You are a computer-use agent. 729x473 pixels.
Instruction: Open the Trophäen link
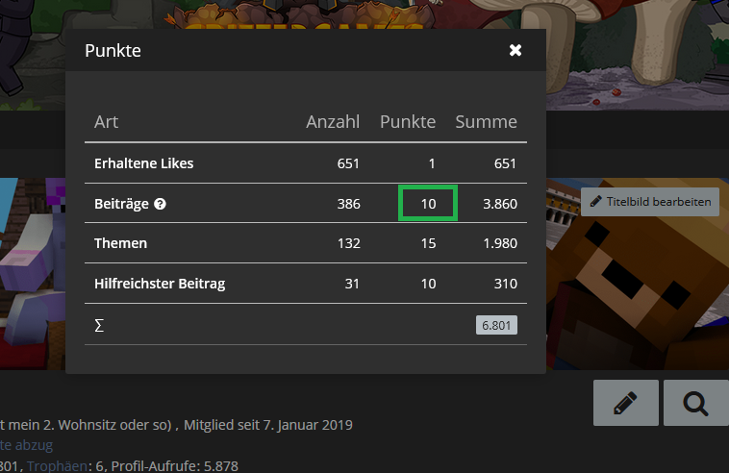(57, 465)
